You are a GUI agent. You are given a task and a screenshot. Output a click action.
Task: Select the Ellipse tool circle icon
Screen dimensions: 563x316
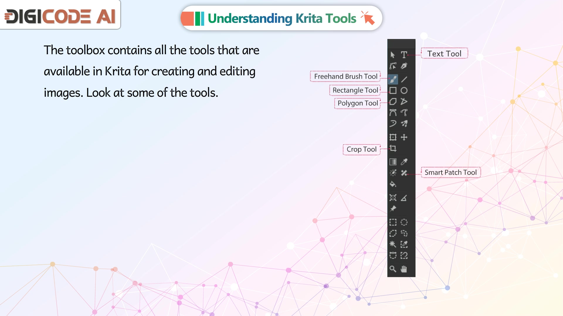coord(404,90)
